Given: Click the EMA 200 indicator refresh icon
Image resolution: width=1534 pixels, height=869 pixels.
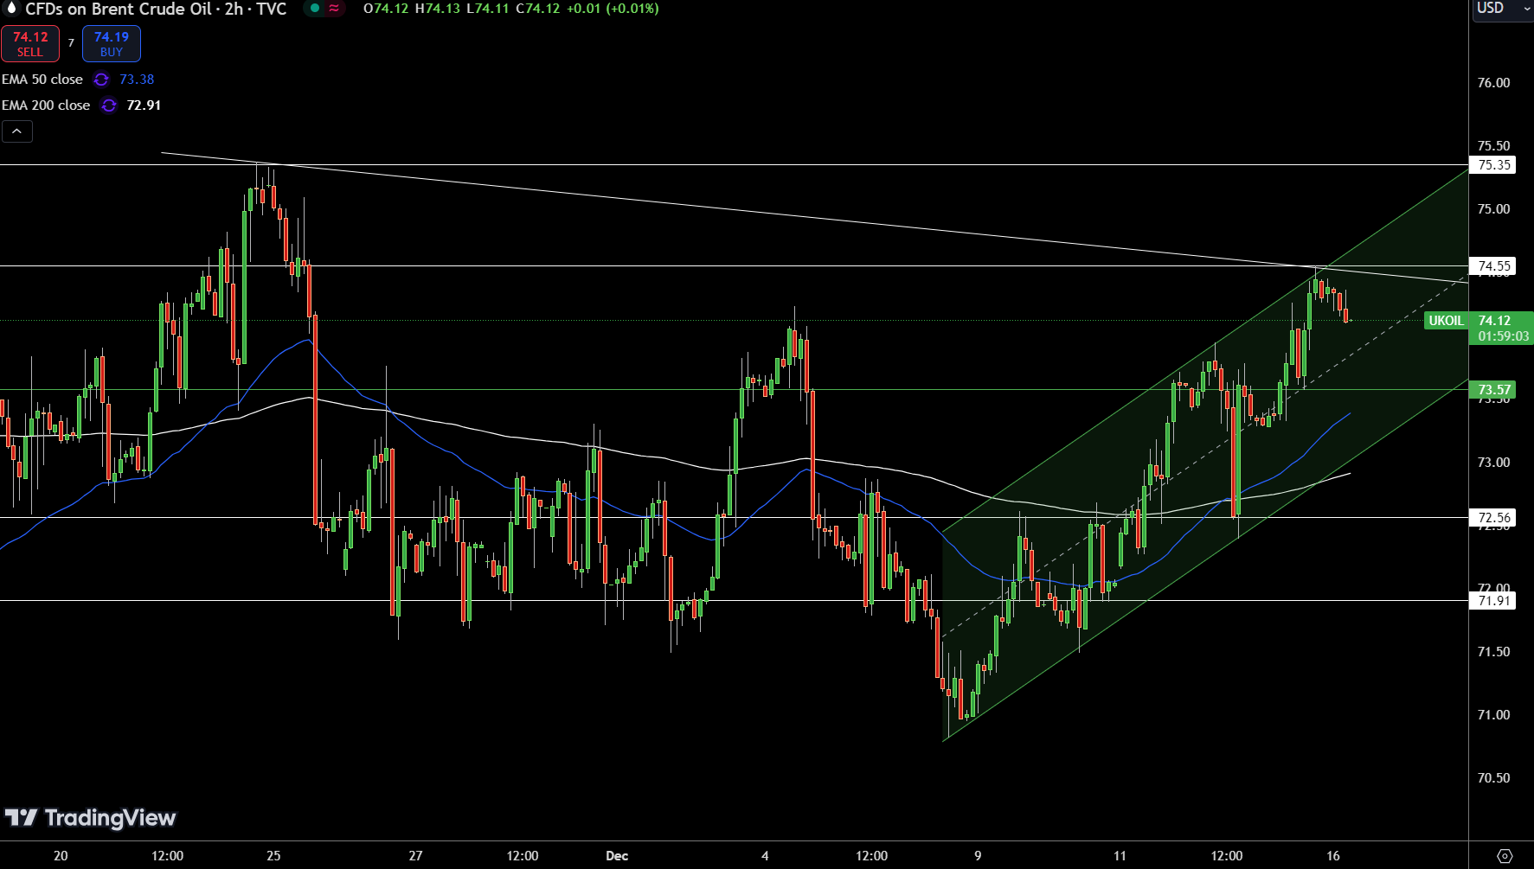Looking at the screenshot, I should click(x=109, y=105).
